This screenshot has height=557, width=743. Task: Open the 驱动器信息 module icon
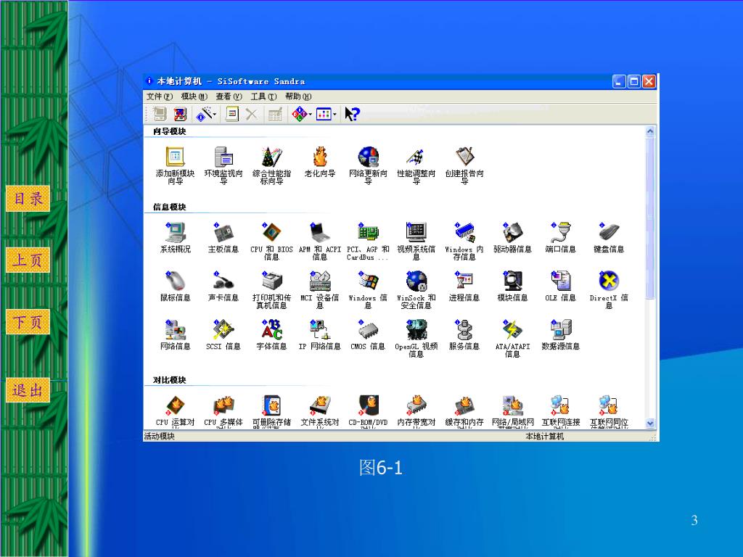point(513,233)
